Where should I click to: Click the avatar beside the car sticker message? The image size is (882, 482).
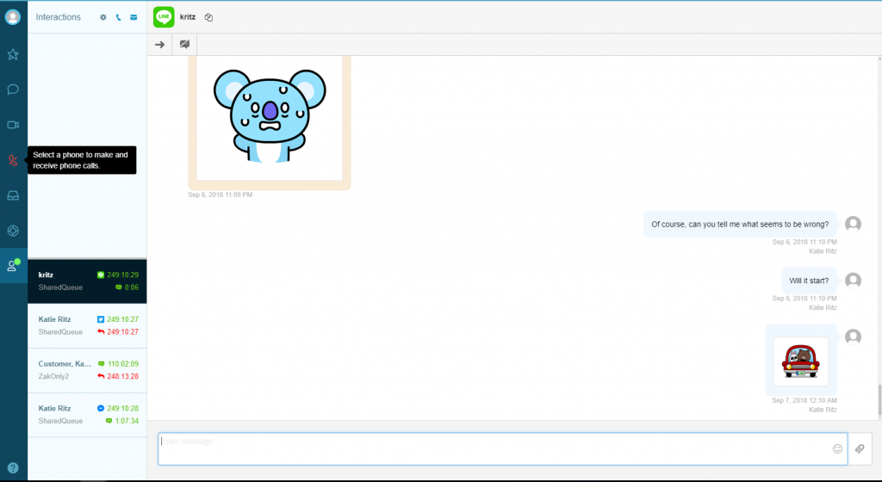854,337
